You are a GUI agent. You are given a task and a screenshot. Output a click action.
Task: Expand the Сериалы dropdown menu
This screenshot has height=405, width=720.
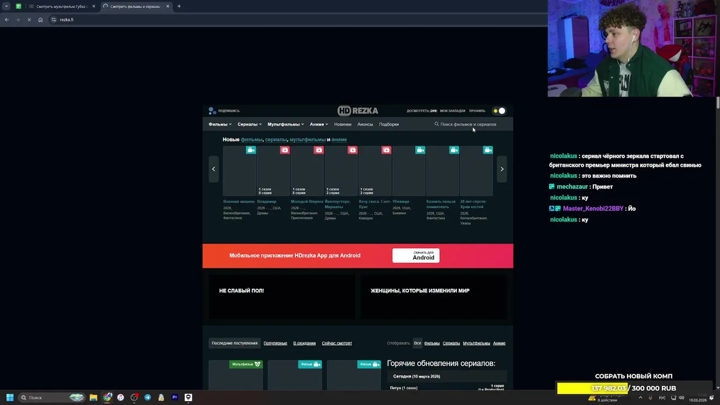click(249, 124)
